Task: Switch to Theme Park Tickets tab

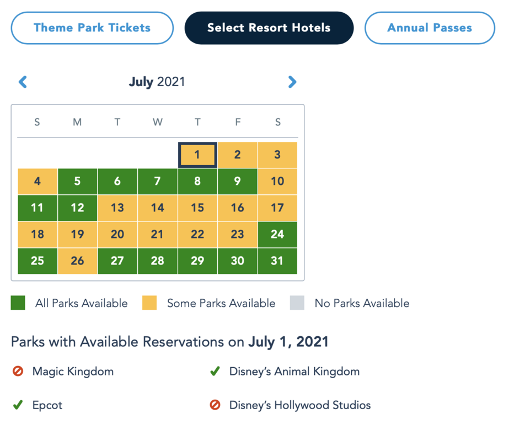Action: (92, 28)
